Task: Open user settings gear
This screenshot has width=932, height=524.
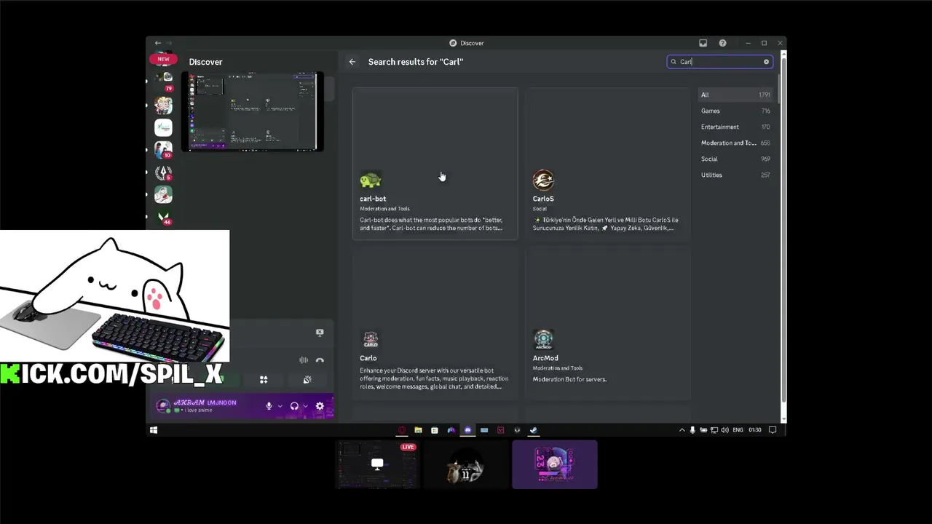Action: point(320,406)
